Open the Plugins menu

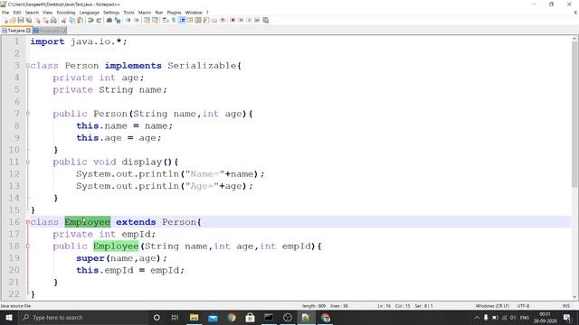point(174,13)
